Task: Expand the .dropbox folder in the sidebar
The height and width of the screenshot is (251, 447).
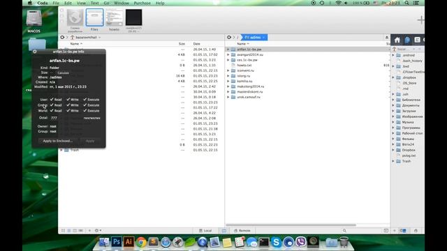Action: click(393, 77)
